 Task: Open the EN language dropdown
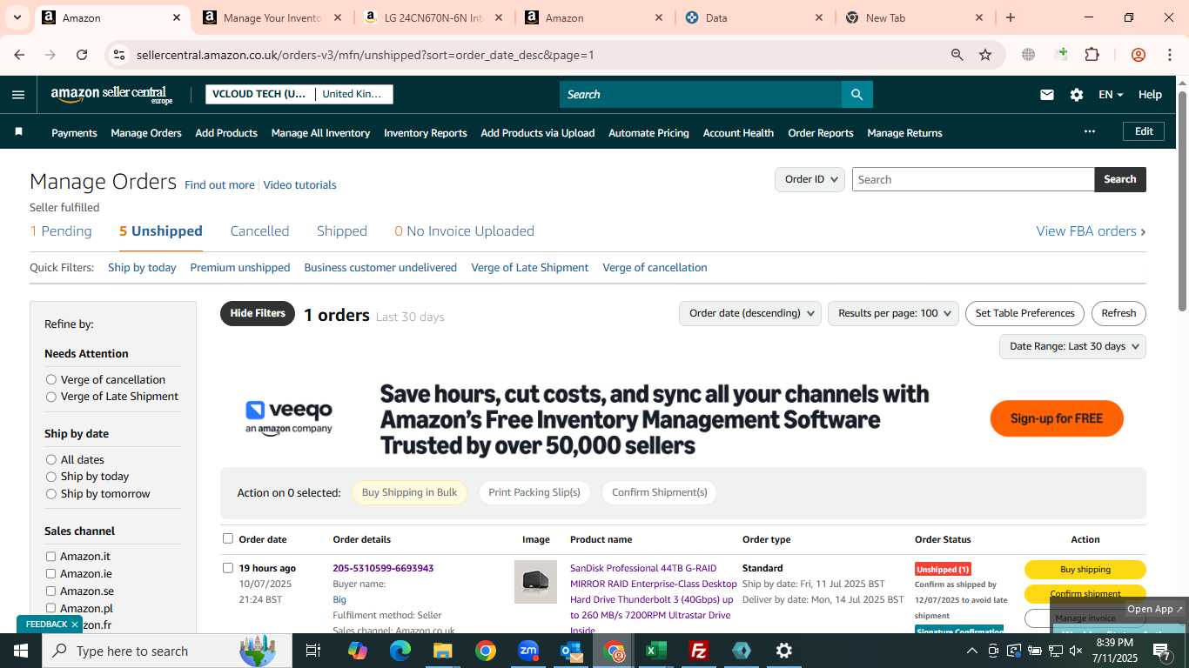pyautogui.click(x=1111, y=95)
